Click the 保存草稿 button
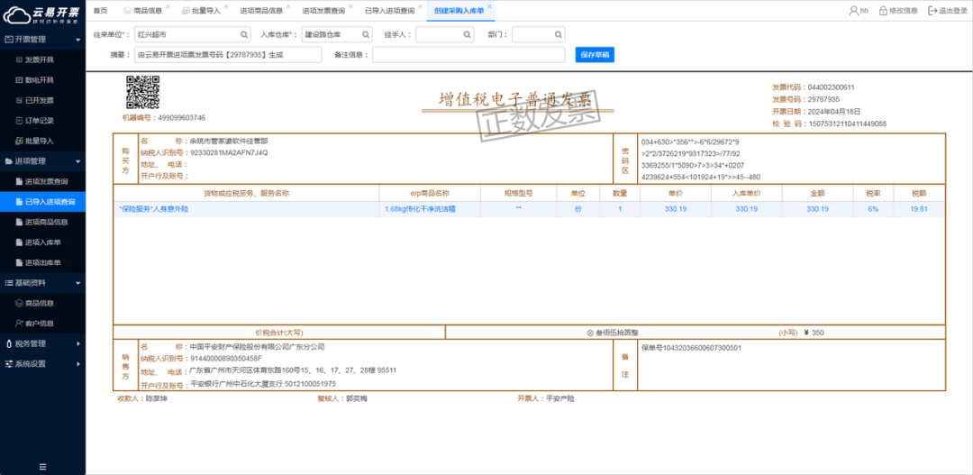Viewport: 973px width, 475px height. (x=595, y=55)
